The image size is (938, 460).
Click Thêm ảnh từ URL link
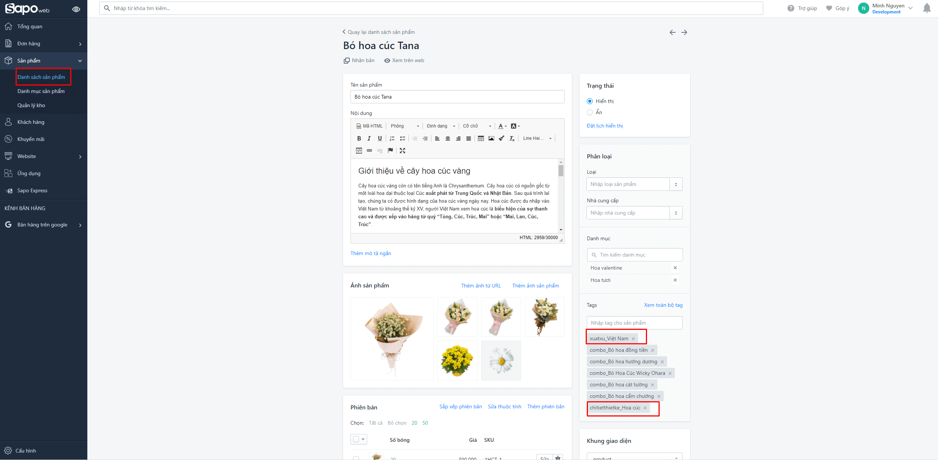481,286
